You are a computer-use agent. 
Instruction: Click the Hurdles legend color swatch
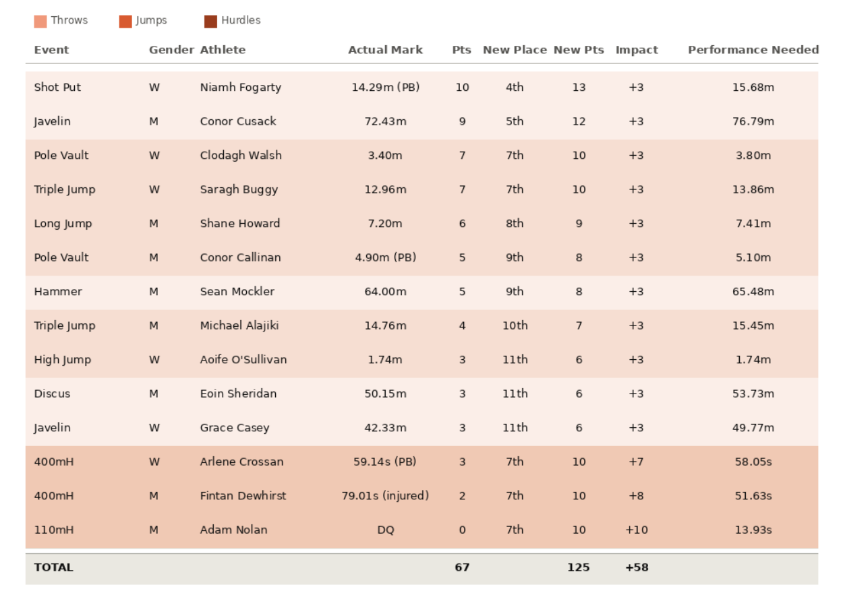click(x=210, y=22)
